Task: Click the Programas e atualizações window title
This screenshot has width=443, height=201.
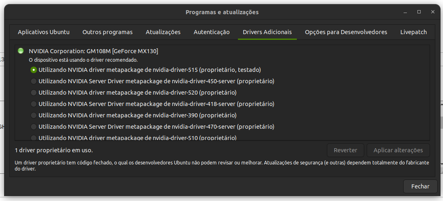Action: [x=222, y=12]
